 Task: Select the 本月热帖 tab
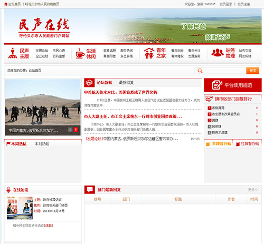tap(42, 144)
